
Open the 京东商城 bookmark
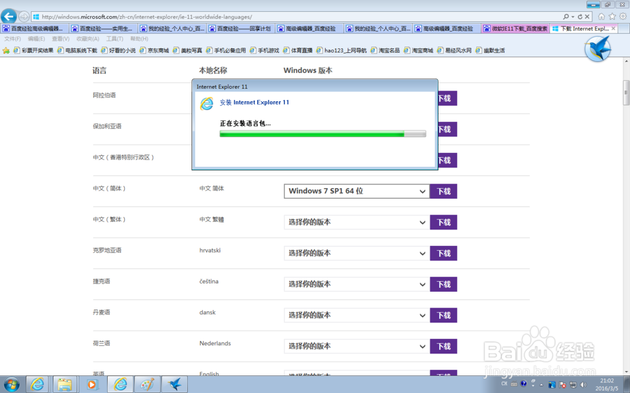tap(154, 50)
